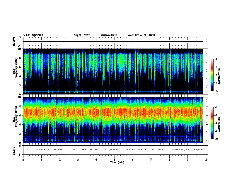Click time axis tick label "9"

[x=187, y=160]
